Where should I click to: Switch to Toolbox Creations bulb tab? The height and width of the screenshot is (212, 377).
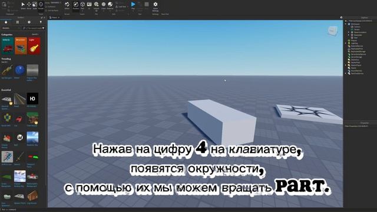coord(41,22)
